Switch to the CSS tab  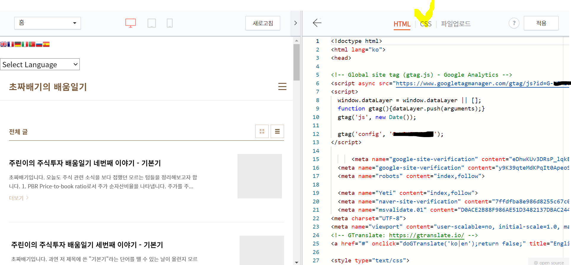tap(426, 24)
